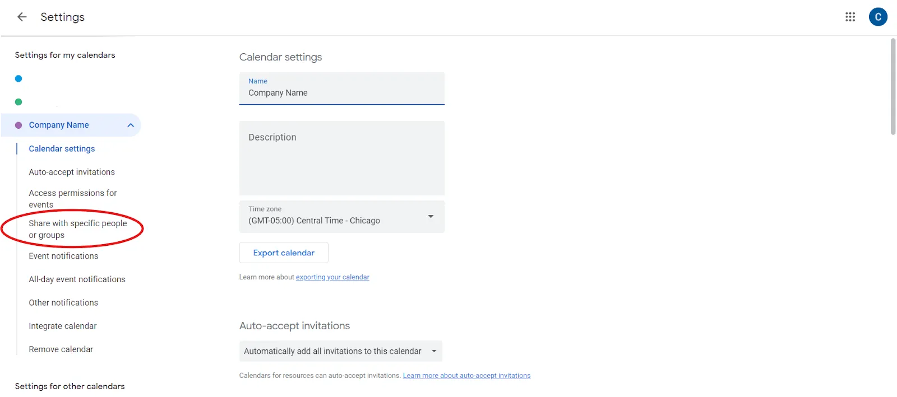The height and width of the screenshot is (397, 897).
Task: Open the Google apps grid
Action: (850, 17)
